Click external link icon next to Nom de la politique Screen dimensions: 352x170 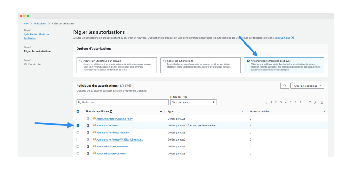[111, 111]
